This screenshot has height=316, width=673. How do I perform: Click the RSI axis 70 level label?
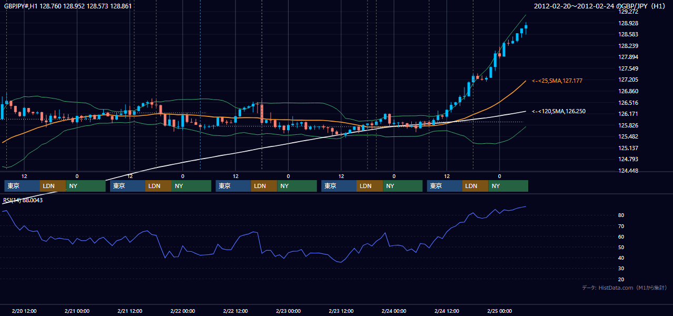pos(621,226)
